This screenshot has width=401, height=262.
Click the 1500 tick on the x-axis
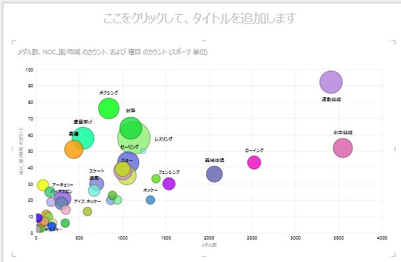(x=166, y=238)
